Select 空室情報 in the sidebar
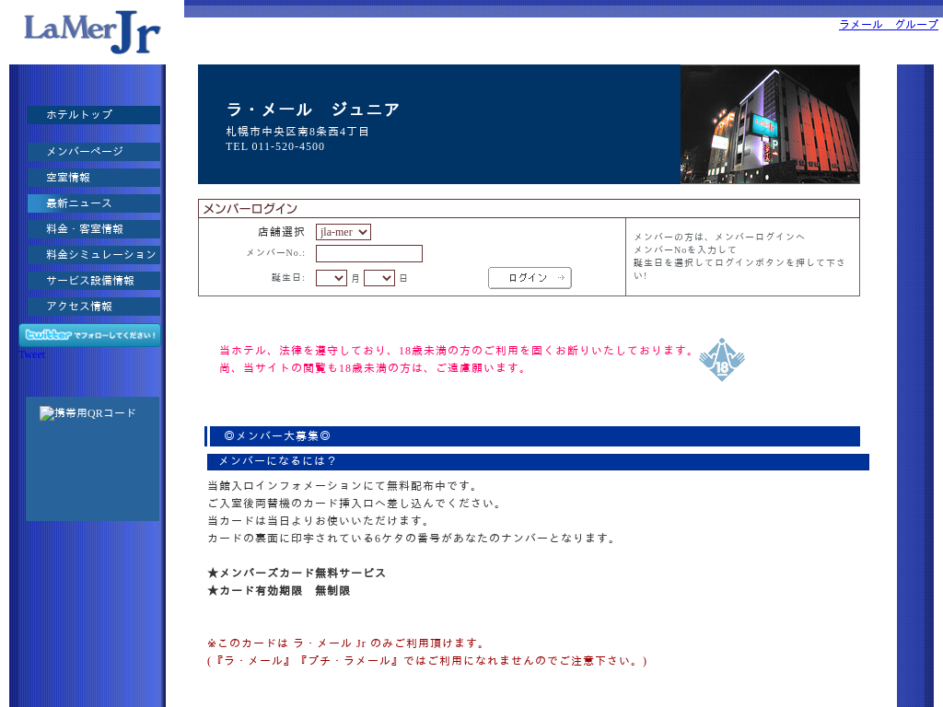 (x=93, y=178)
